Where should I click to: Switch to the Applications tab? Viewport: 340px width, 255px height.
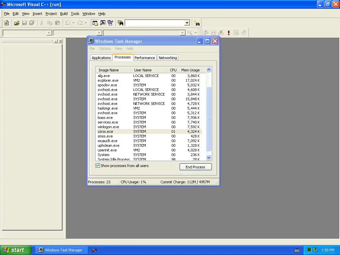(101, 58)
